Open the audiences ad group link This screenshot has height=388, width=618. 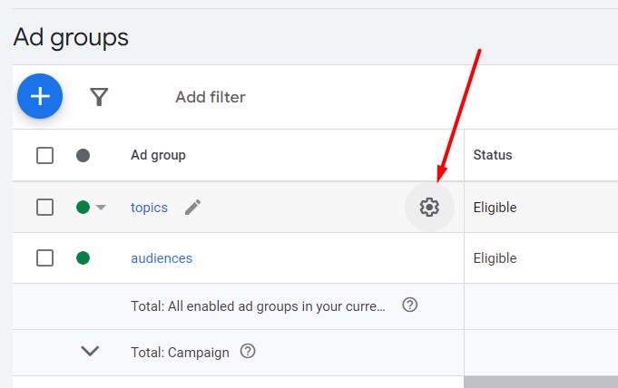162,258
